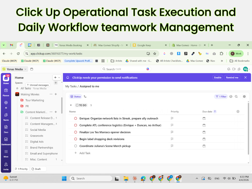Click the calendar icon beside Yonas Media
This screenshot has width=252, height=189.
pos(32,69)
